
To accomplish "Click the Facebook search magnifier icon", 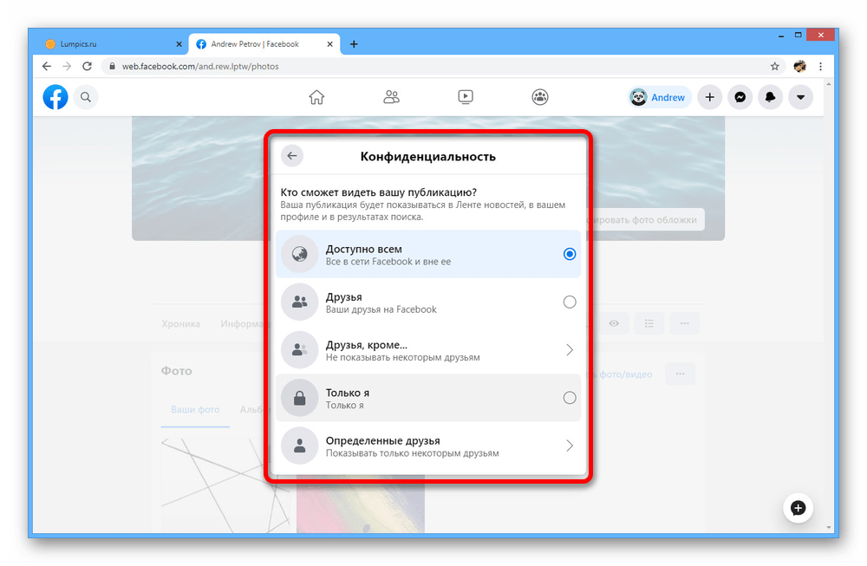I will coord(86,97).
